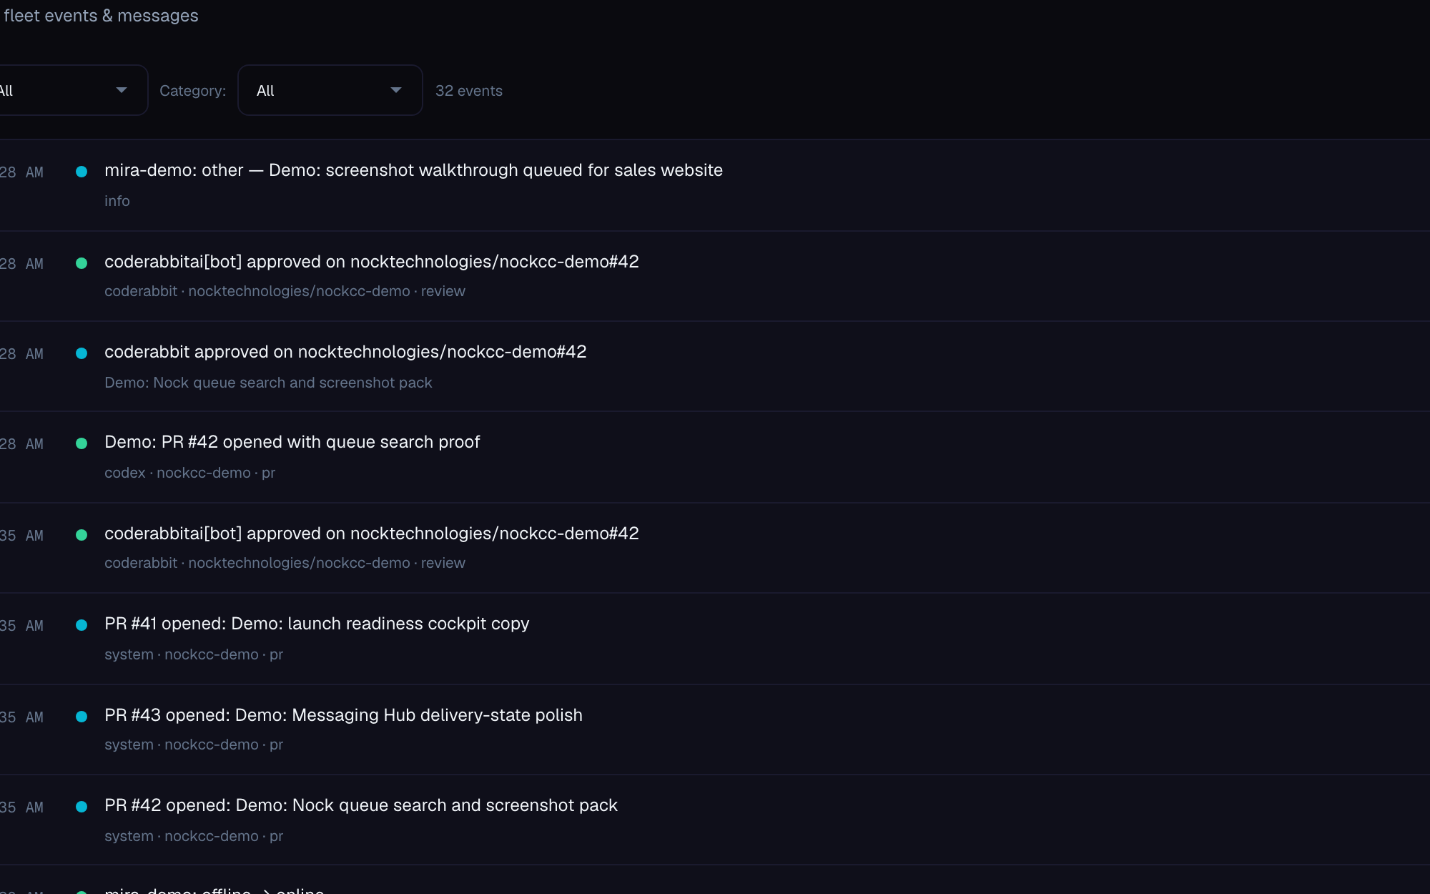
Task: Click the 'Category:' label
Action: [x=192, y=91]
